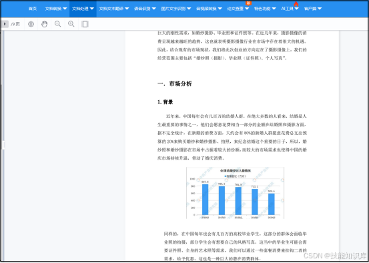Toggle the page layout view icon
369x263 pixels.
85,24
